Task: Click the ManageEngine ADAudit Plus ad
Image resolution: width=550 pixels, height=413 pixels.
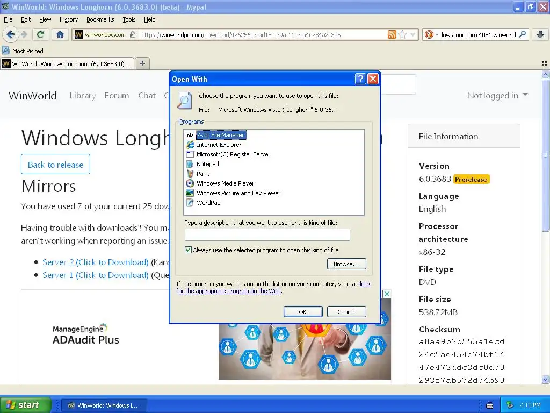Action: click(85, 334)
